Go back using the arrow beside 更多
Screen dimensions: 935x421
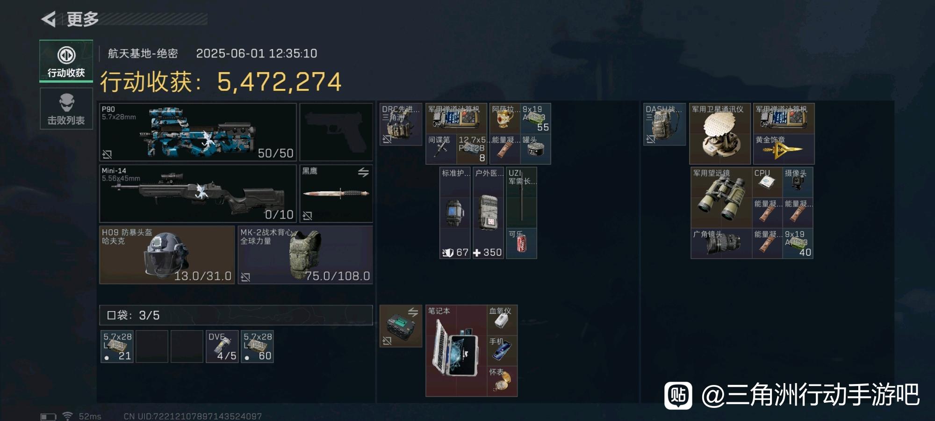tap(48, 19)
